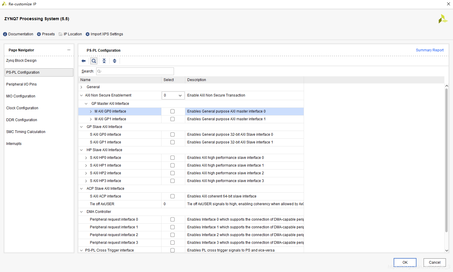The width and height of the screenshot is (453, 272).
Task: Enable S AXI HP1 interface checkbox
Action: point(172,165)
